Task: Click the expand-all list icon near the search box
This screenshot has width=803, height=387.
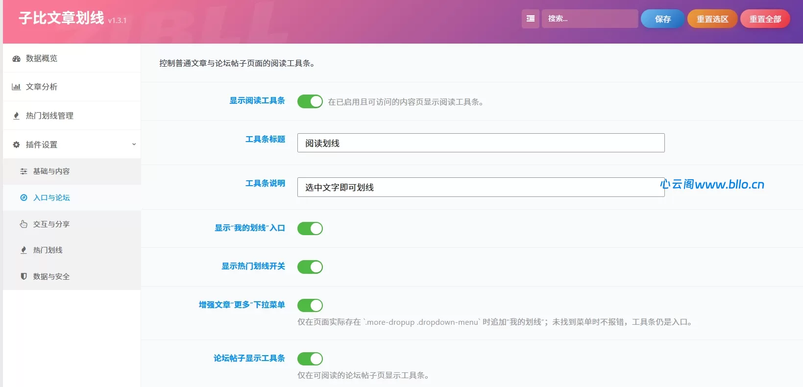Action: [x=531, y=19]
